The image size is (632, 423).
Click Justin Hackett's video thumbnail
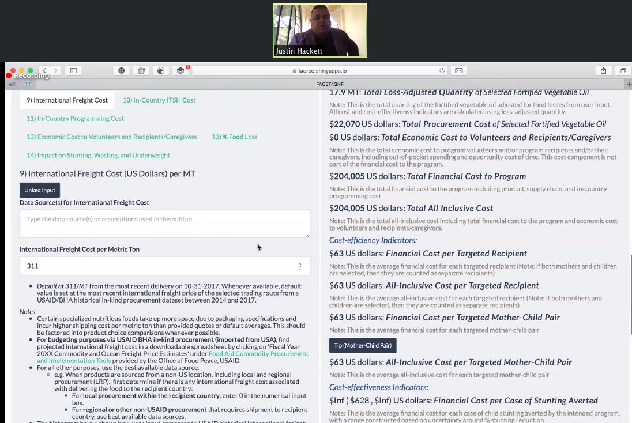tap(320, 31)
